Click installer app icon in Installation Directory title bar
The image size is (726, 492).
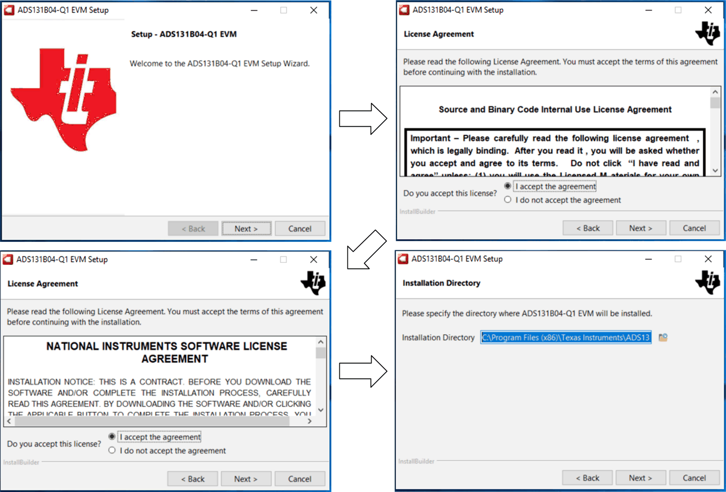403,259
